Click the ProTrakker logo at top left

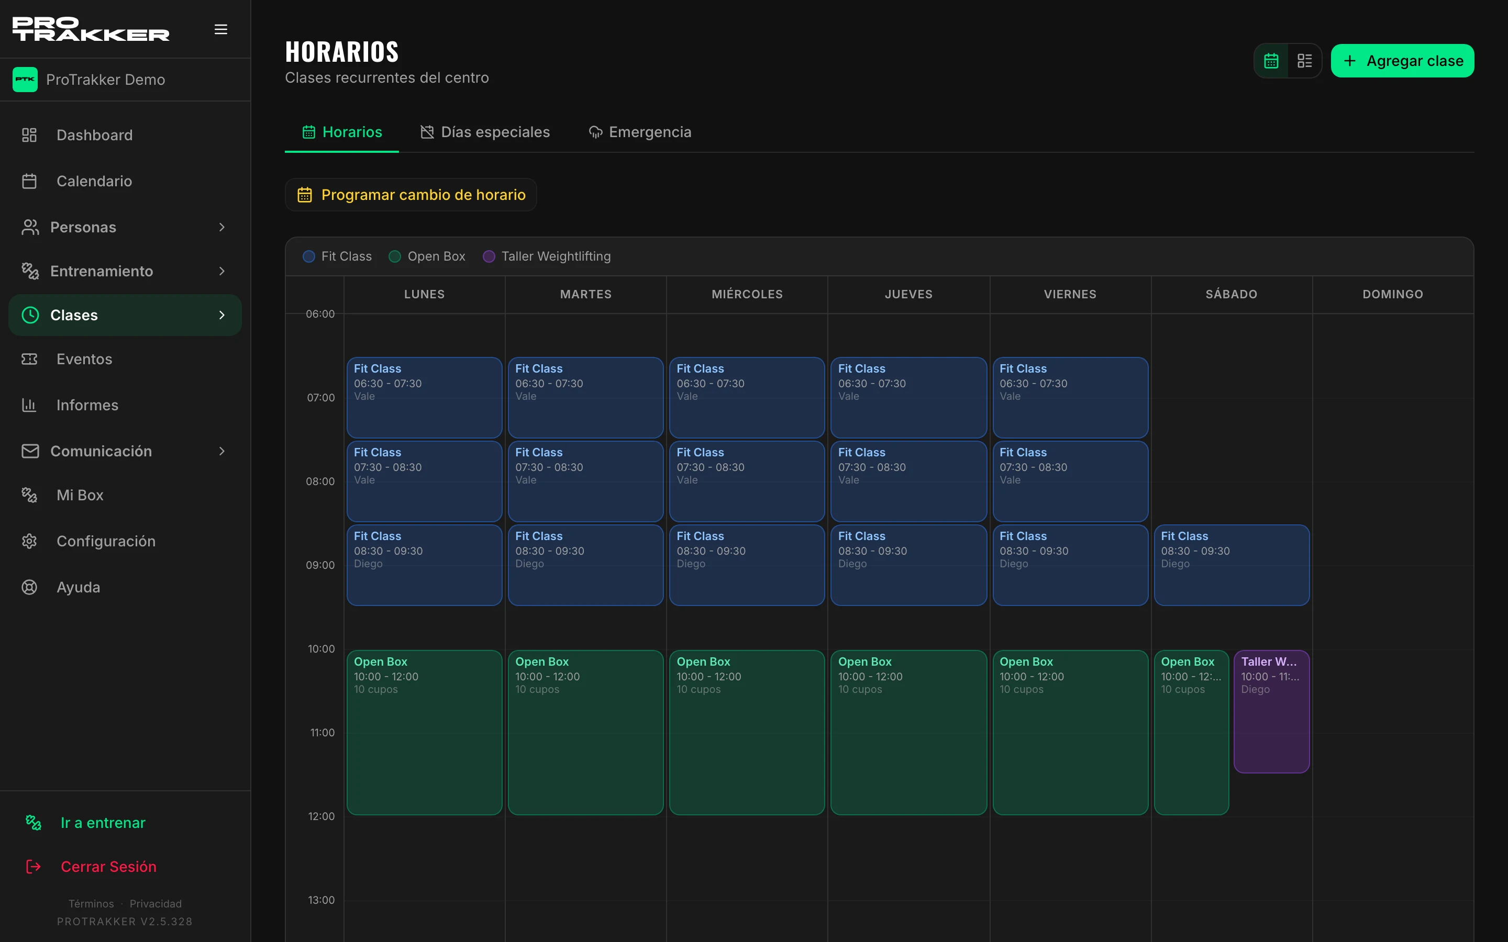pyautogui.click(x=91, y=29)
